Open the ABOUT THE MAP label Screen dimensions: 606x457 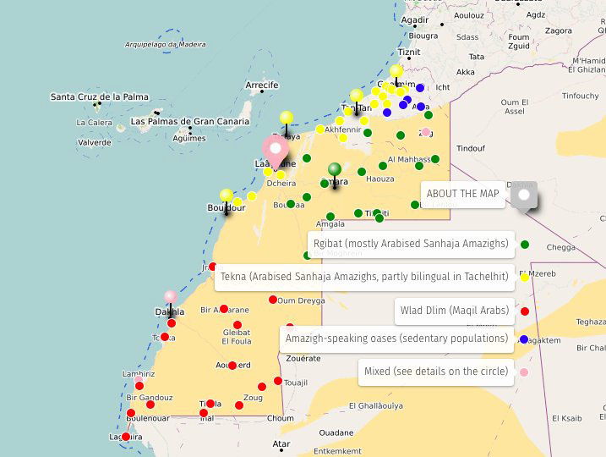coord(462,194)
